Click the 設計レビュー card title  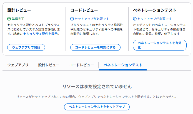coord(19,10)
